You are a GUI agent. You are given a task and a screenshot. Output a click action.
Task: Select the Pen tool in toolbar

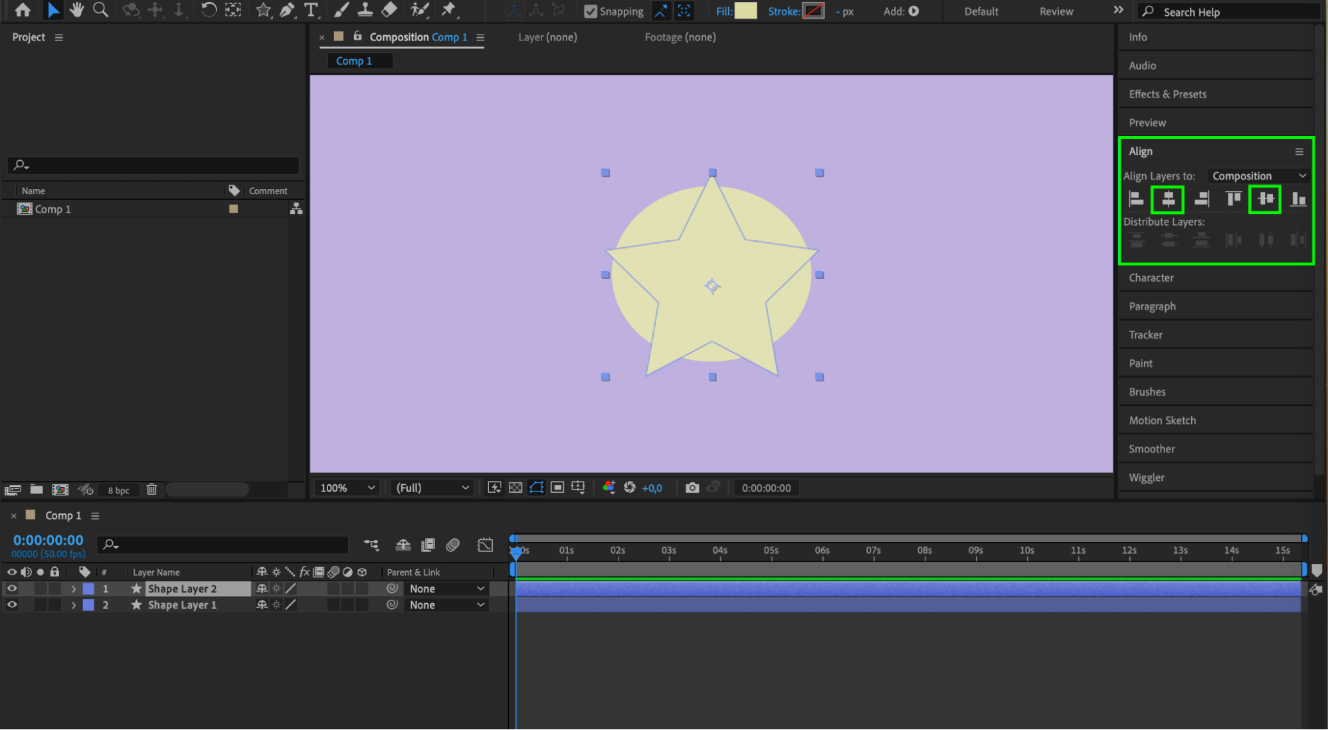(287, 10)
